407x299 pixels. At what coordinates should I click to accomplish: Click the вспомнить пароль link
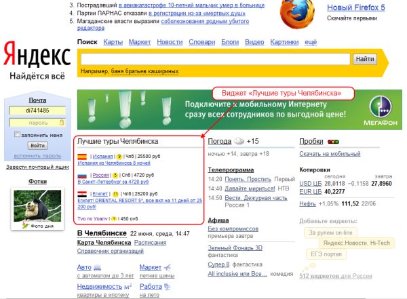pos(37,156)
